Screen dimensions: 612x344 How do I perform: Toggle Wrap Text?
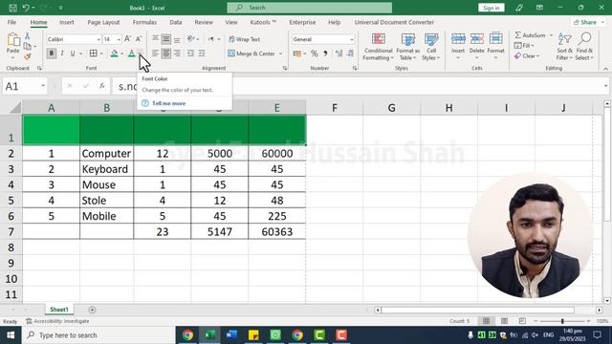click(245, 39)
